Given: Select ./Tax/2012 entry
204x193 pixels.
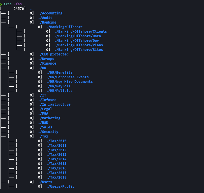Looking at the screenshot, I should coord(56,150).
